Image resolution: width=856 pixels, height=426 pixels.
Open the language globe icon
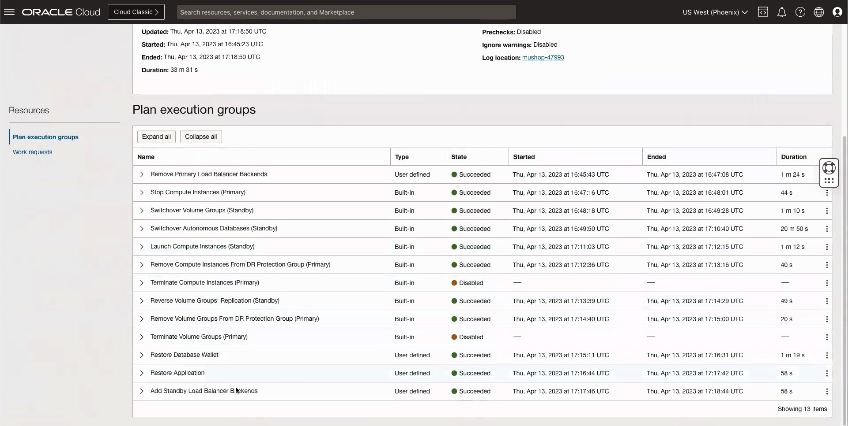pyautogui.click(x=819, y=11)
